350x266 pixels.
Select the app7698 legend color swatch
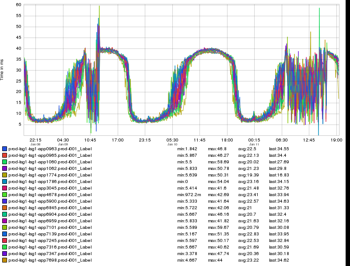(4, 260)
